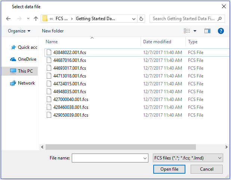231x180 pixels.
Task: Expand the File name history dropdown
Action: (x=145, y=158)
